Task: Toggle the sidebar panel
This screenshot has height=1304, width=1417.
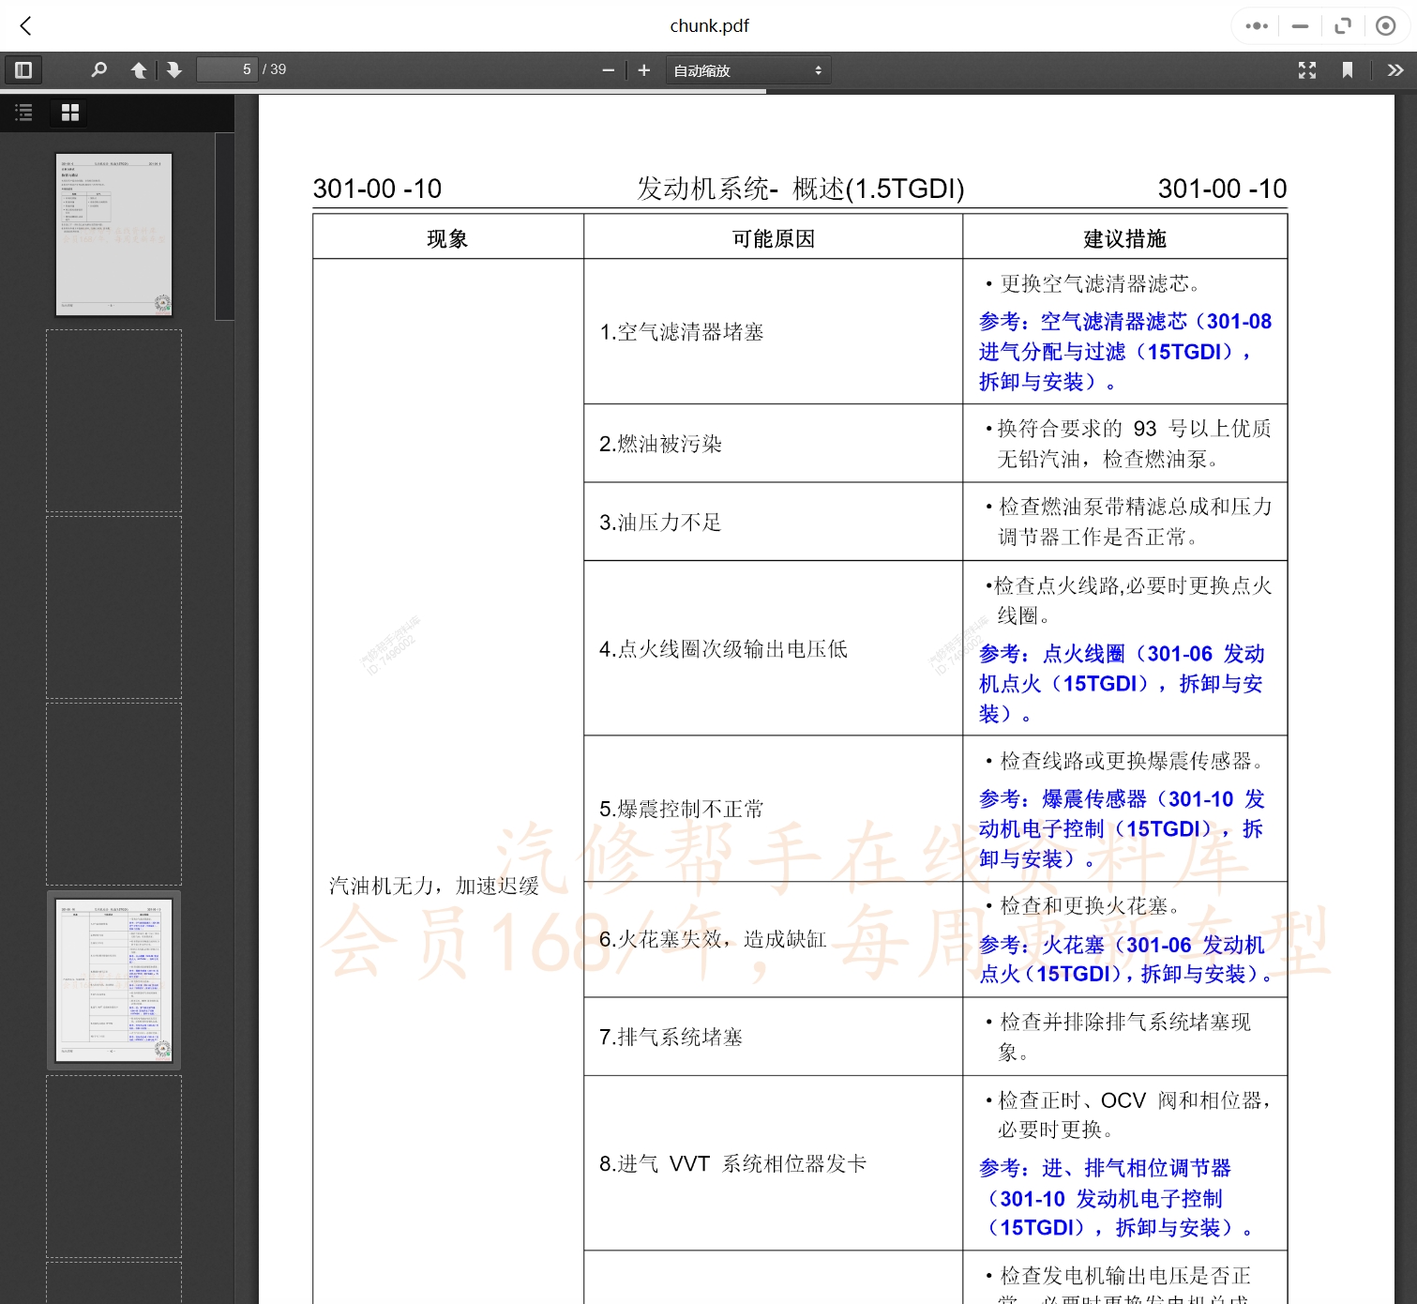Action: click(x=23, y=69)
